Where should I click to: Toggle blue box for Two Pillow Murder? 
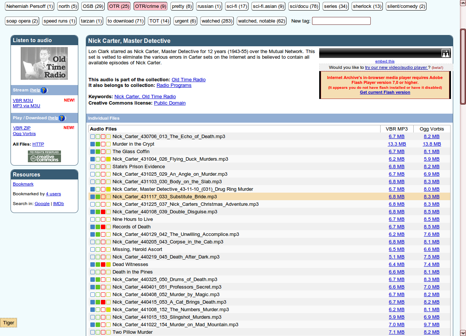click(93, 332)
